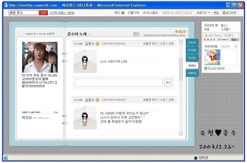Collapse the 추천아이템 panel arrow

[236, 46]
